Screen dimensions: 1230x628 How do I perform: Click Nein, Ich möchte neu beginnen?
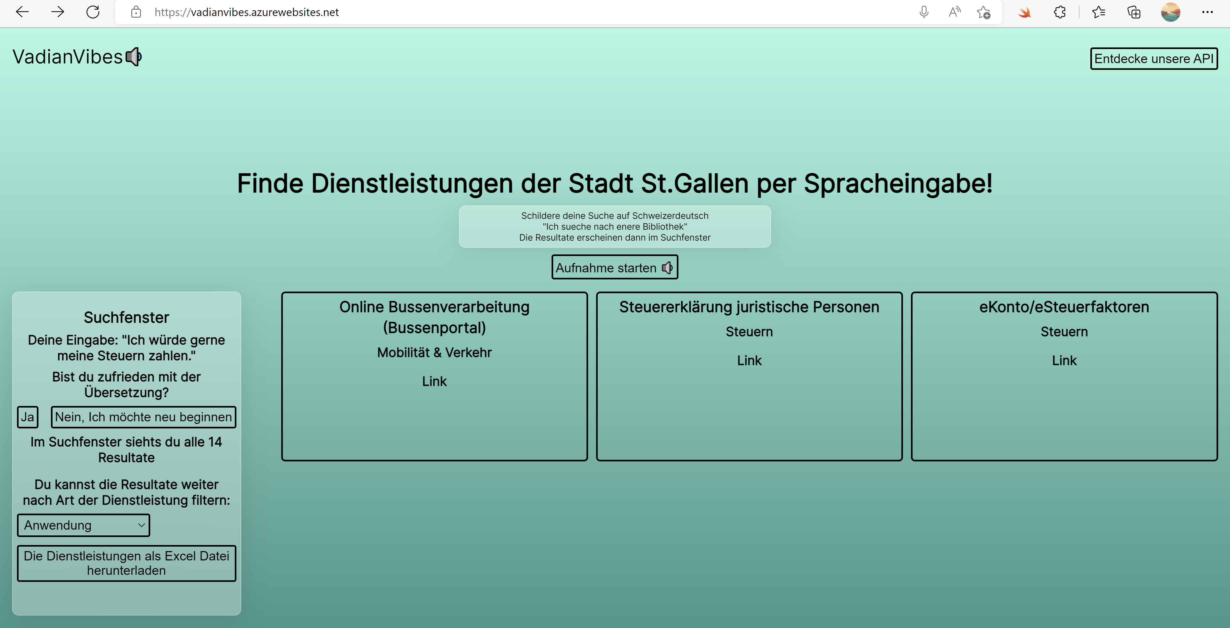point(143,417)
